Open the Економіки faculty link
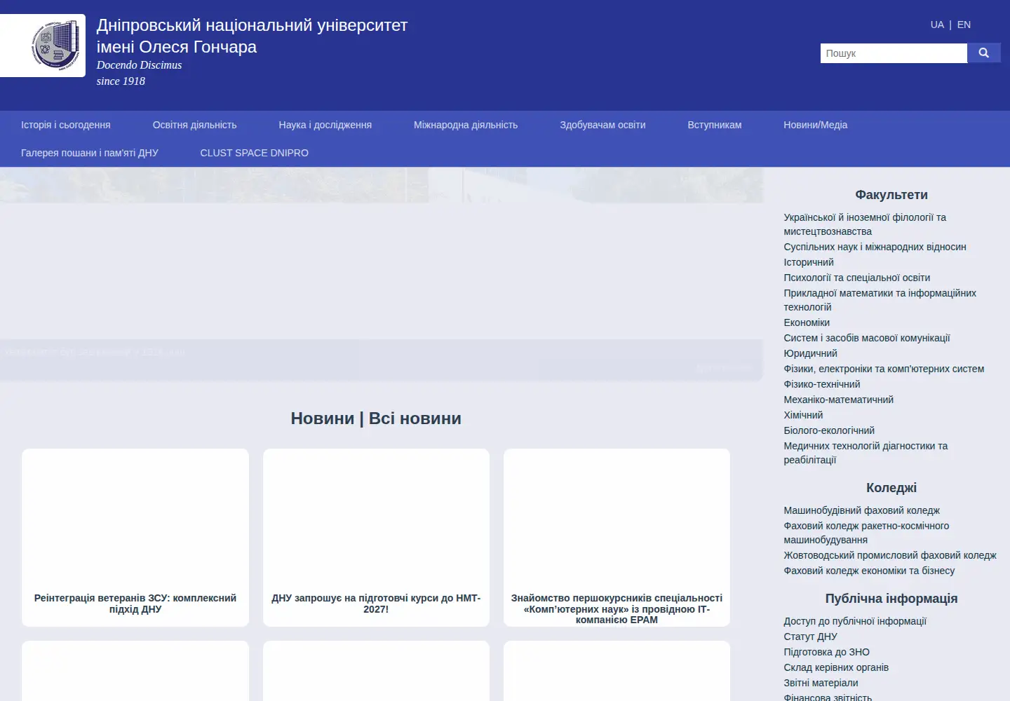The height and width of the screenshot is (701, 1010). [807, 322]
